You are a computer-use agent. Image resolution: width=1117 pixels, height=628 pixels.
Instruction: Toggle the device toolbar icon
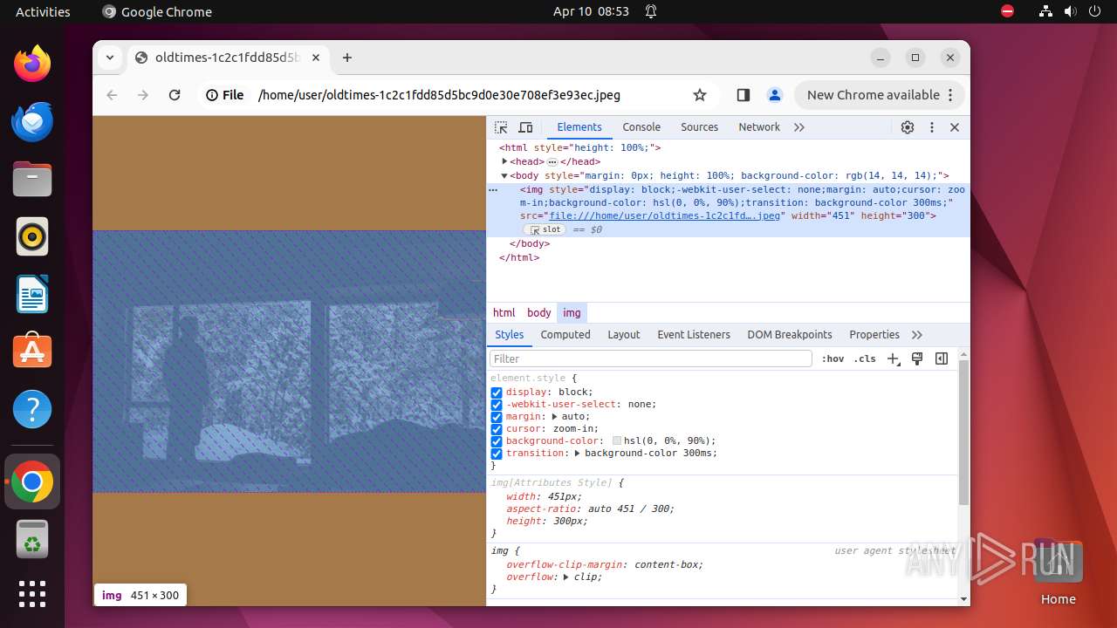(525, 127)
